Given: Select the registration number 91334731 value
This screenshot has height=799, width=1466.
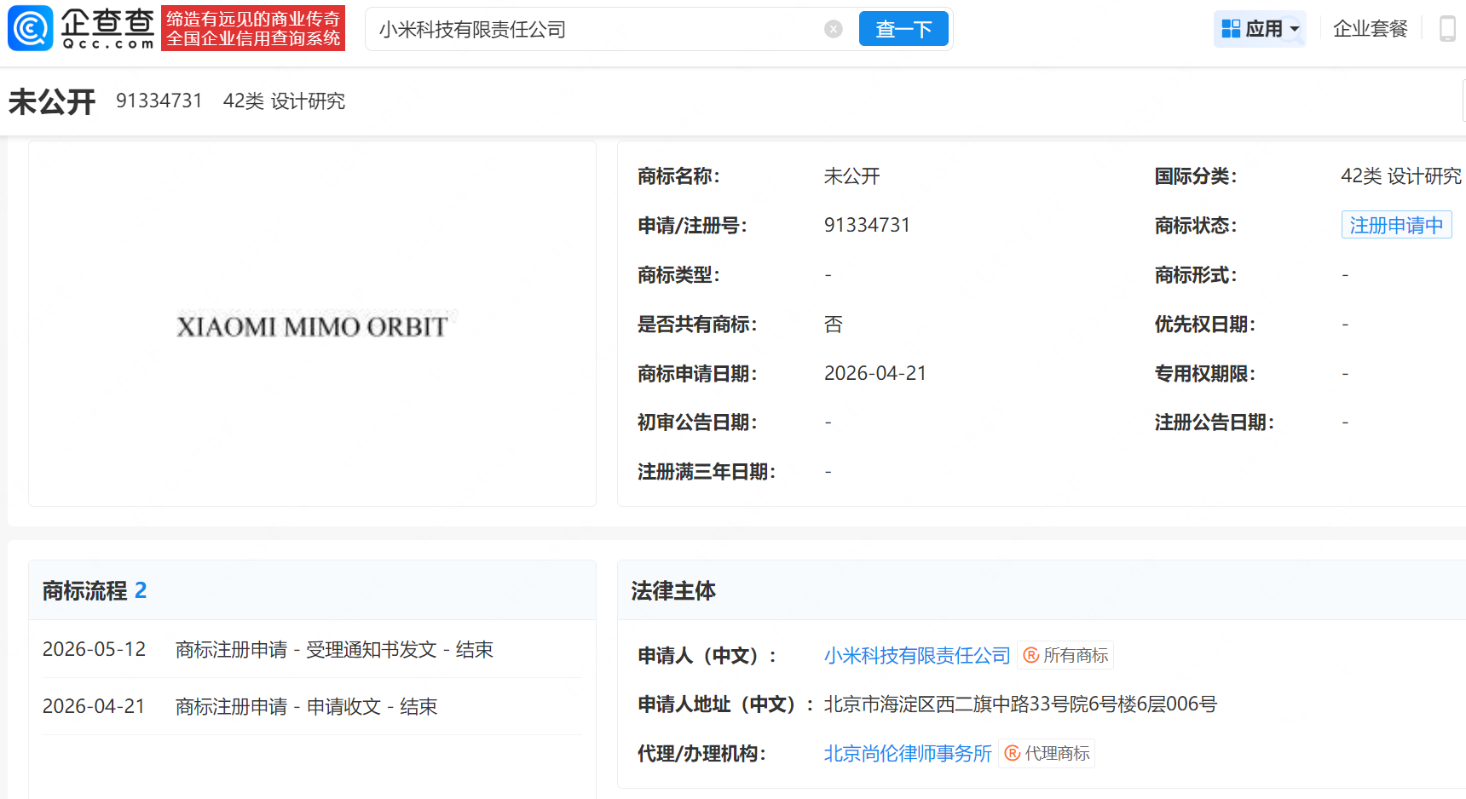Looking at the screenshot, I should coord(867,225).
